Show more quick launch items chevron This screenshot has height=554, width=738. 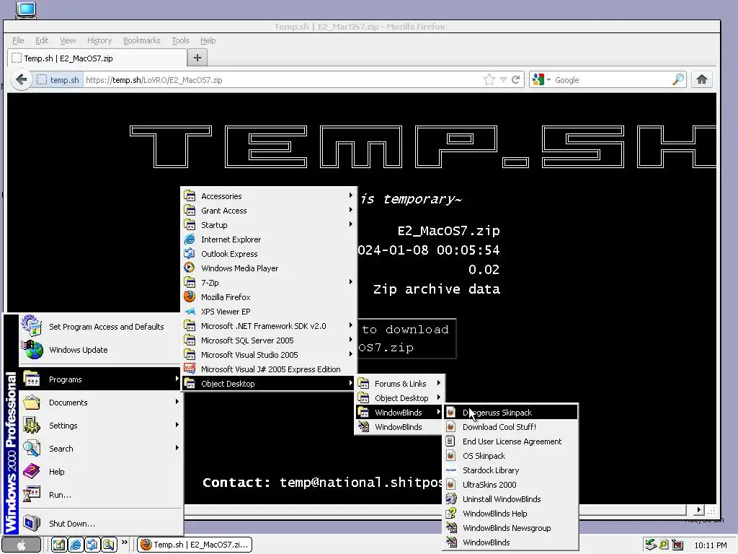(x=124, y=542)
